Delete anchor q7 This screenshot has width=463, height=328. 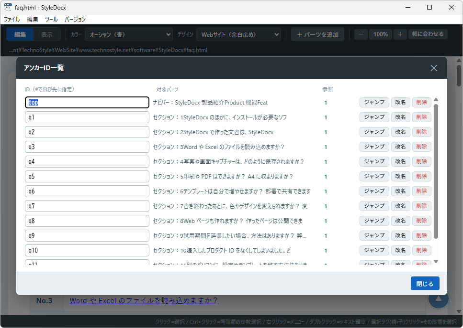point(422,206)
